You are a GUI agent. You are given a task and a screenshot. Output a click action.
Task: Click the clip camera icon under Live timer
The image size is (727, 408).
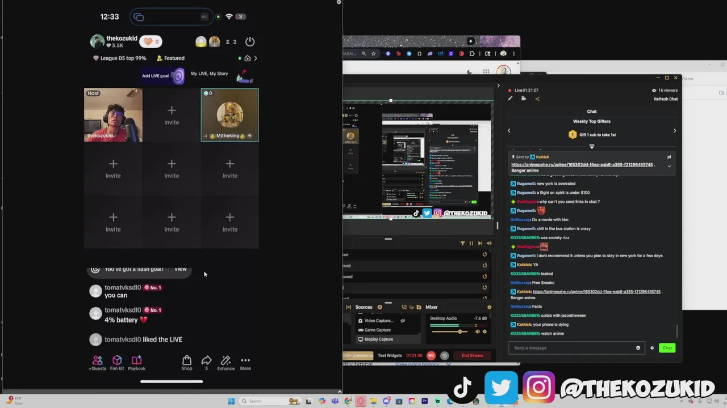pos(524,99)
